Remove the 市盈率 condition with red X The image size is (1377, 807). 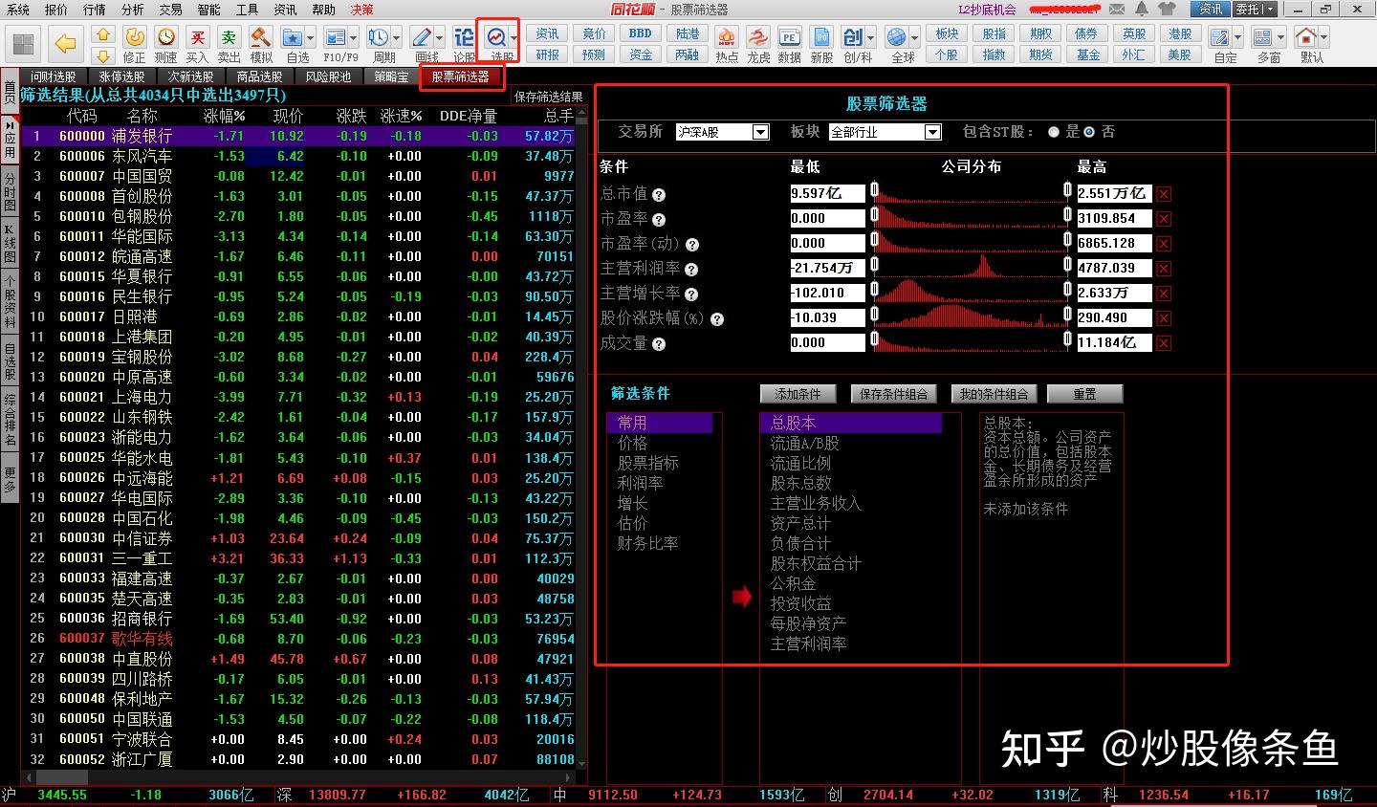pyautogui.click(x=1164, y=219)
